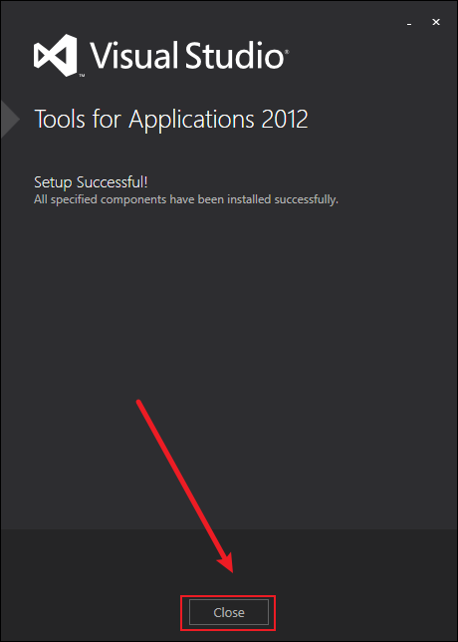The width and height of the screenshot is (458, 642).
Task: Click the Close button at the bottom
Action: (x=229, y=612)
